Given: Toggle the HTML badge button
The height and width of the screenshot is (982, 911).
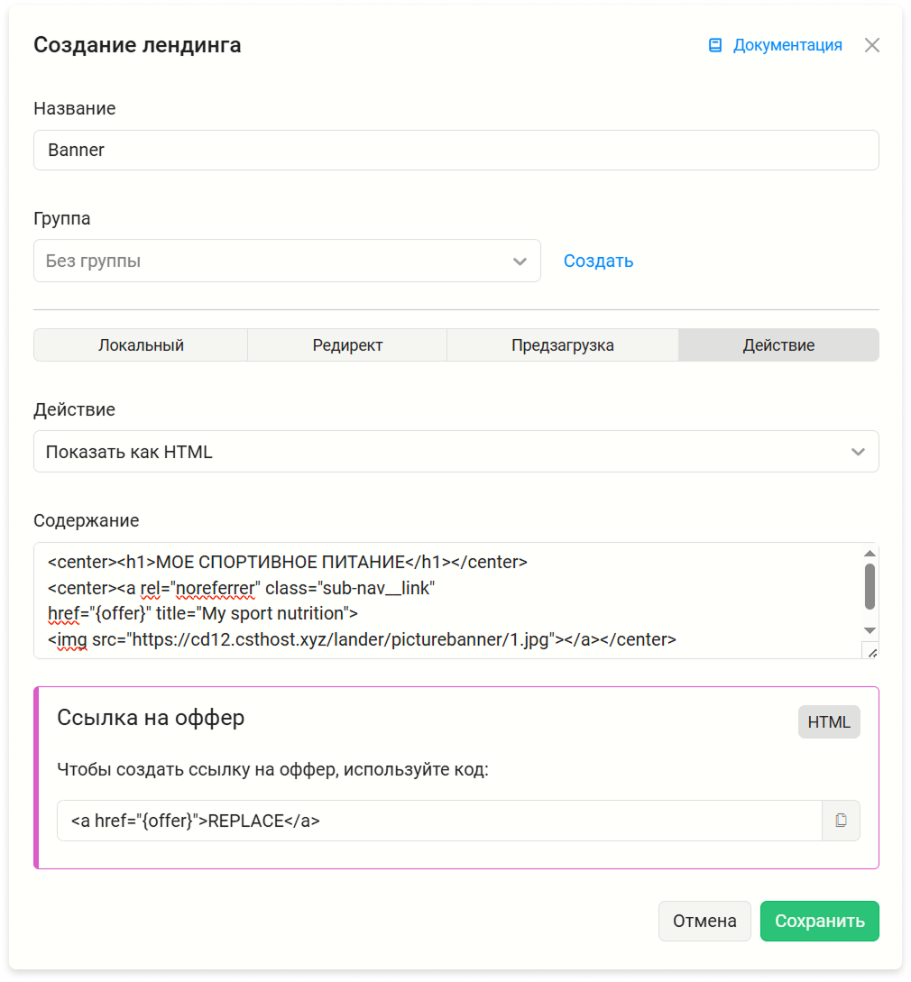Looking at the screenshot, I should point(828,722).
